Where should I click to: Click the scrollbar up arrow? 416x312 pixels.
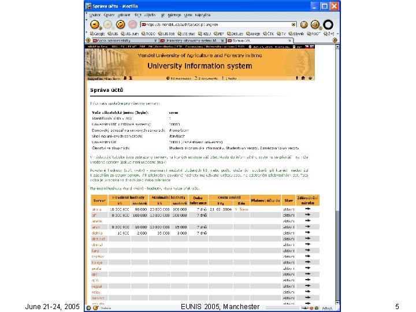click(x=337, y=47)
